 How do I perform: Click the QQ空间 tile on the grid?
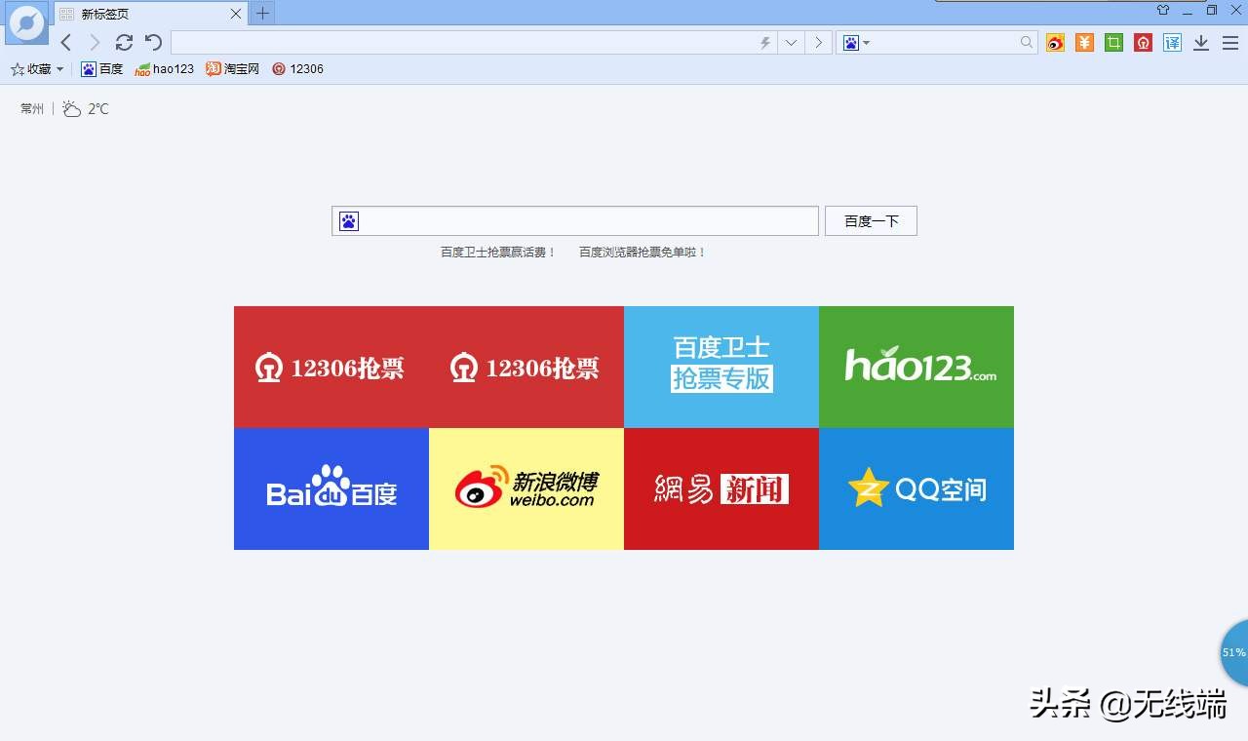click(916, 487)
